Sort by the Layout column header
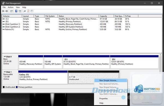 [28, 16]
